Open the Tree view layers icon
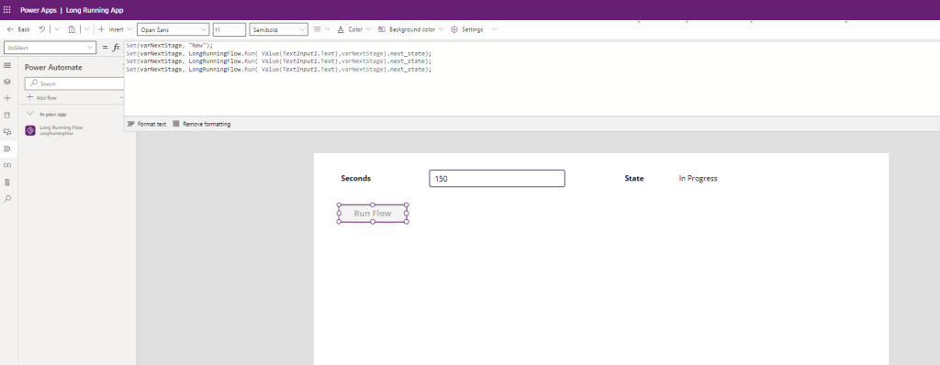This screenshot has height=365, width=940. coord(7,82)
